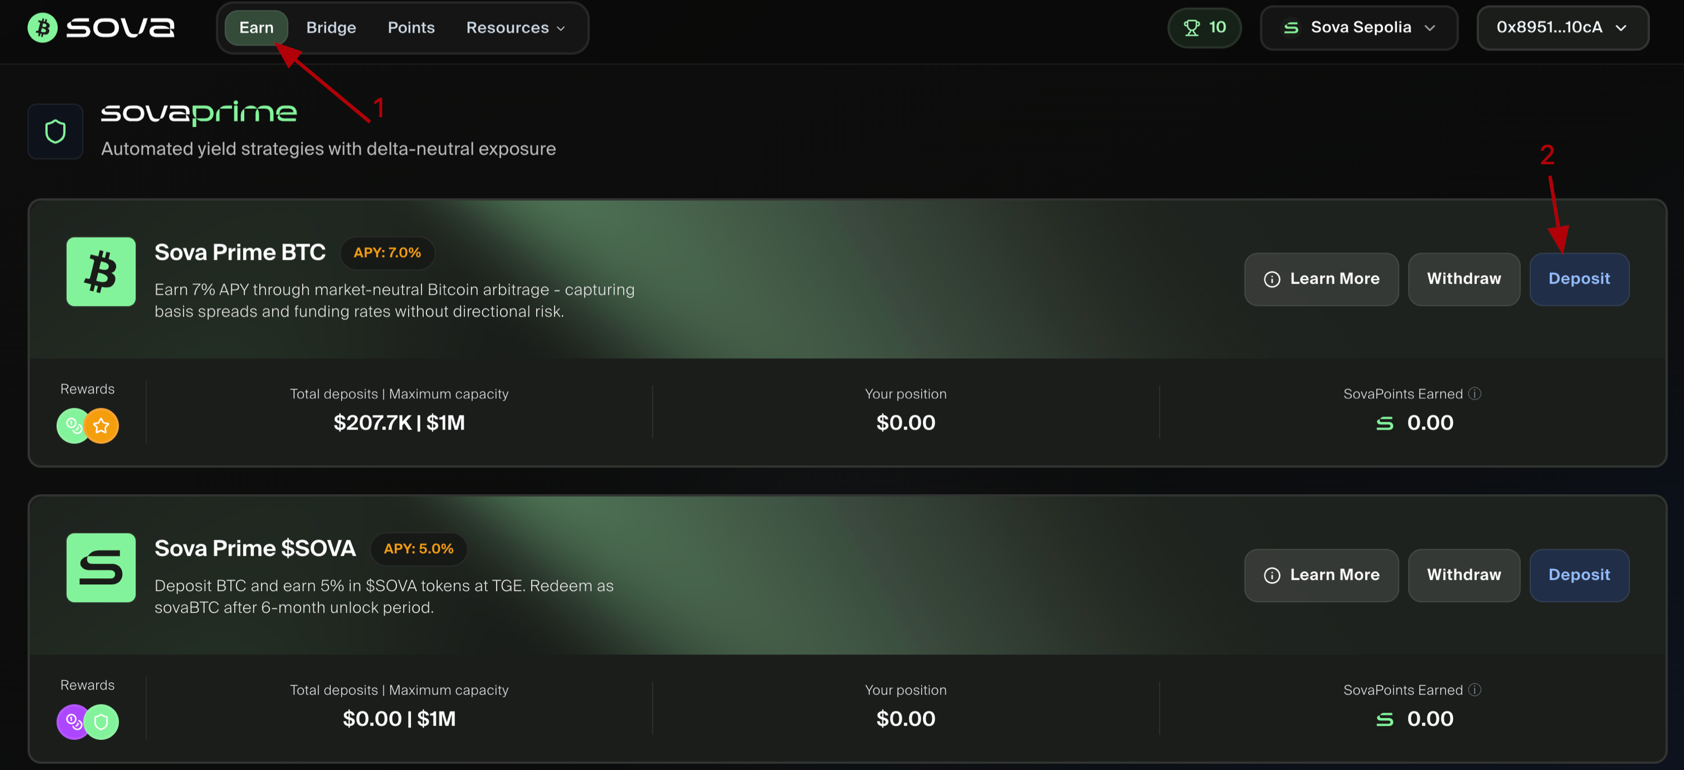The height and width of the screenshot is (770, 1684).
Task: Click info icon beside $SOVA SovaPoints Earned
Action: (1475, 690)
